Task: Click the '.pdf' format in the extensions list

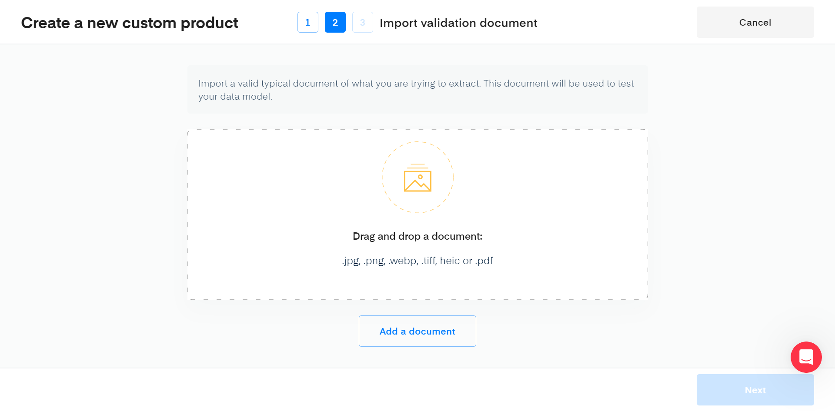Action: (x=484, y=261)
